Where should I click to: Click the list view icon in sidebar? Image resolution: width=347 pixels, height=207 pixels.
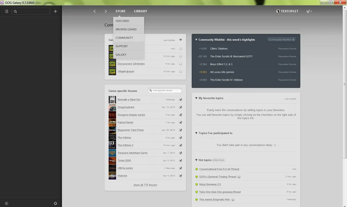click(6, 11)
